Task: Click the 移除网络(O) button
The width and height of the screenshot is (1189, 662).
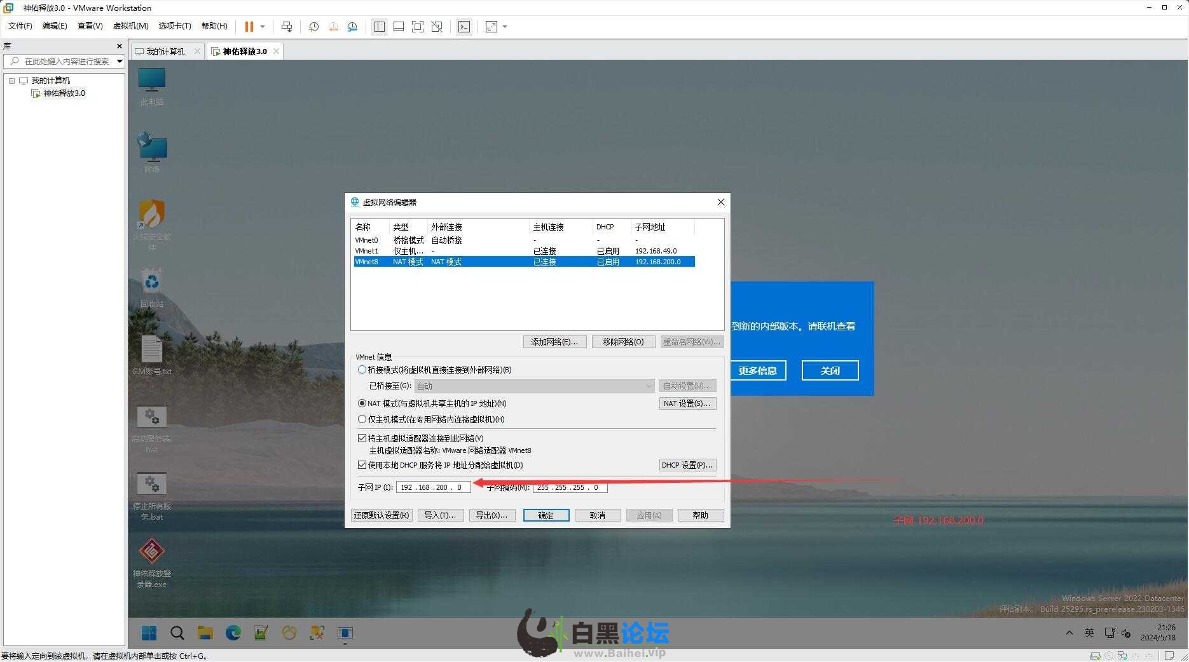Action: click(x=623, y=342)
